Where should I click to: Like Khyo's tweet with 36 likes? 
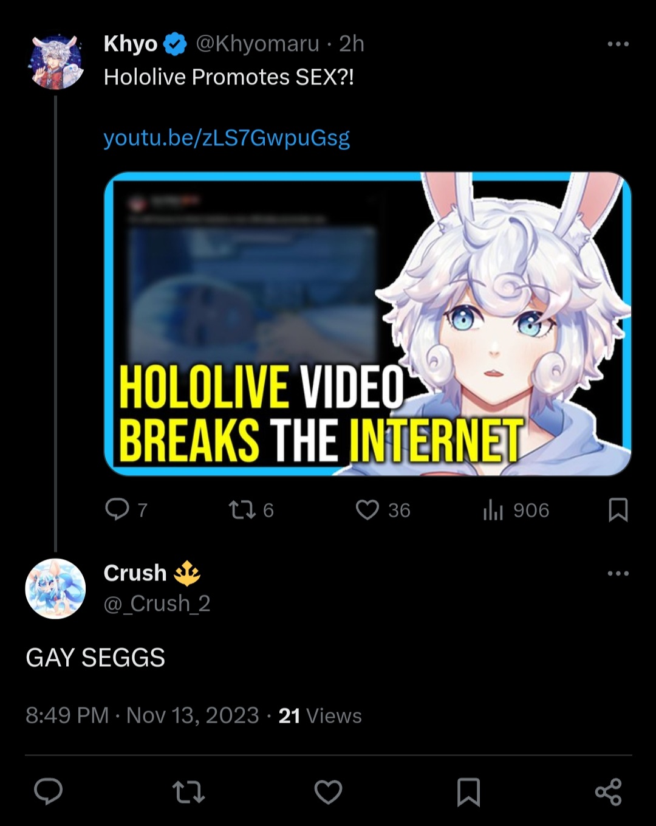click(x=367, y=509)
